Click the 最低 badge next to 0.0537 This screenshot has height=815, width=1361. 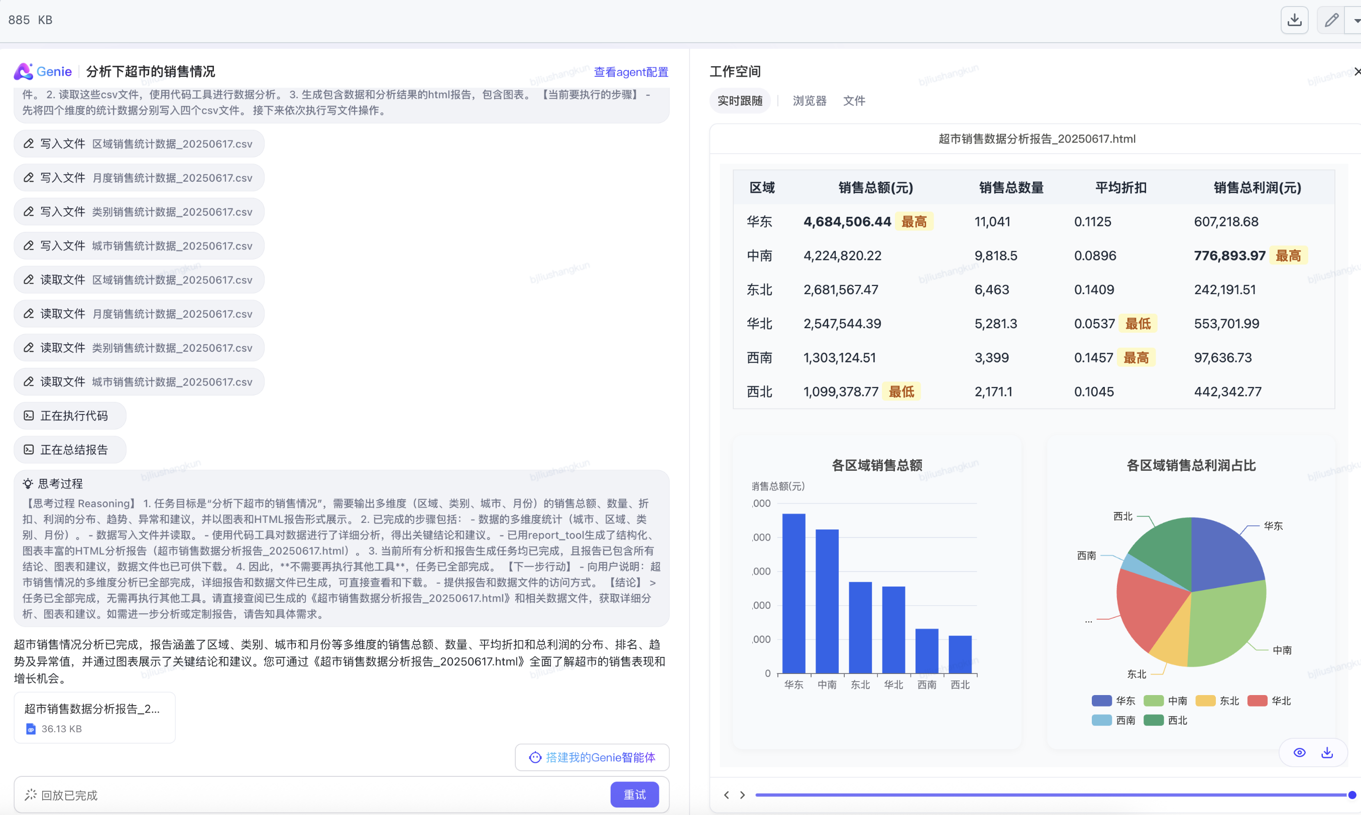click(1138, 324)
